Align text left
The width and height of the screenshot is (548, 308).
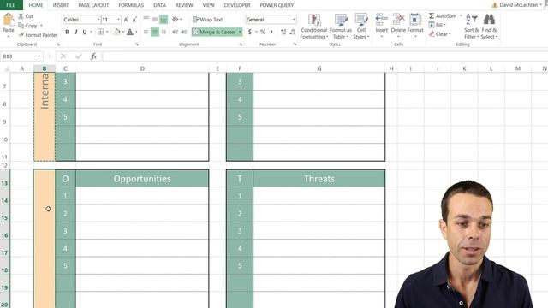pyautogui.click(x=146, y=32)
